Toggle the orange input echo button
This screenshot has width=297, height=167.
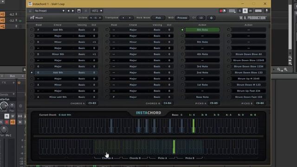[x=13, y=122]
